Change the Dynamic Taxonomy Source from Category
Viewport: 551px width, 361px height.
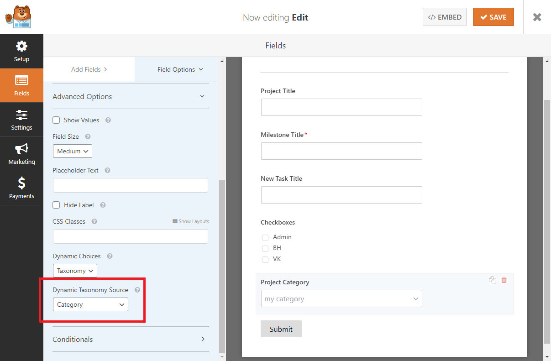tap(90, 304)
